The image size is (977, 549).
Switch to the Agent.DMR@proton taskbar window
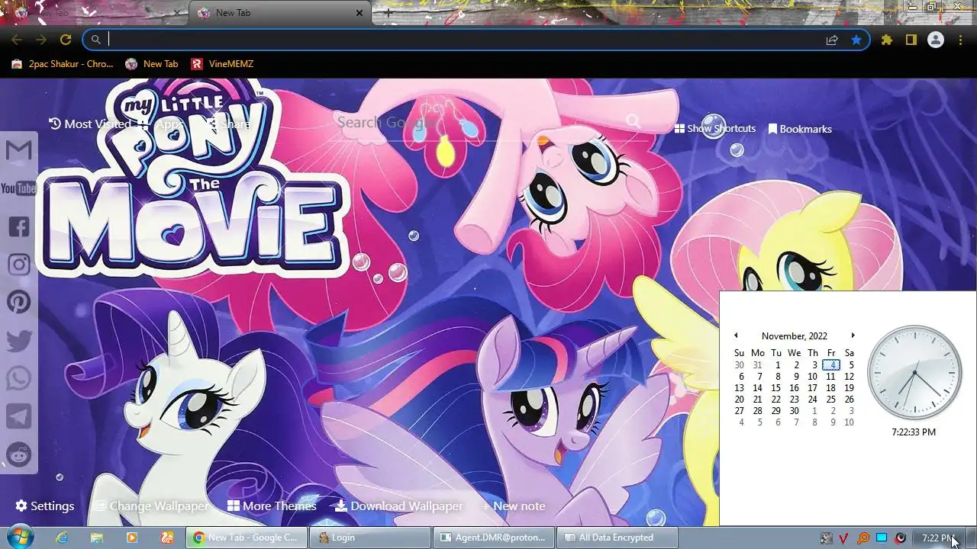click(493, 538)
